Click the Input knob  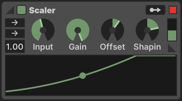pos(43,30)
